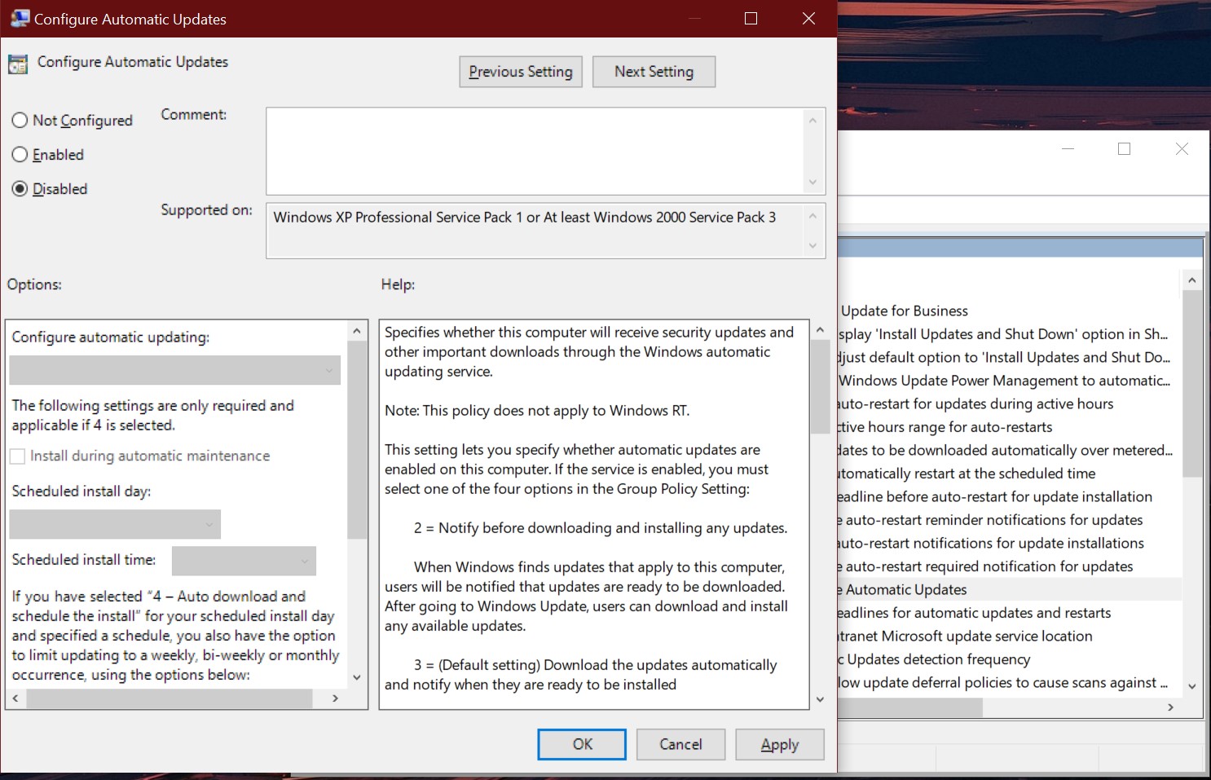The width and height of the screenshot is (1211, 780).
Task: Click Options pane scroll down arrow
Action: 357,677
